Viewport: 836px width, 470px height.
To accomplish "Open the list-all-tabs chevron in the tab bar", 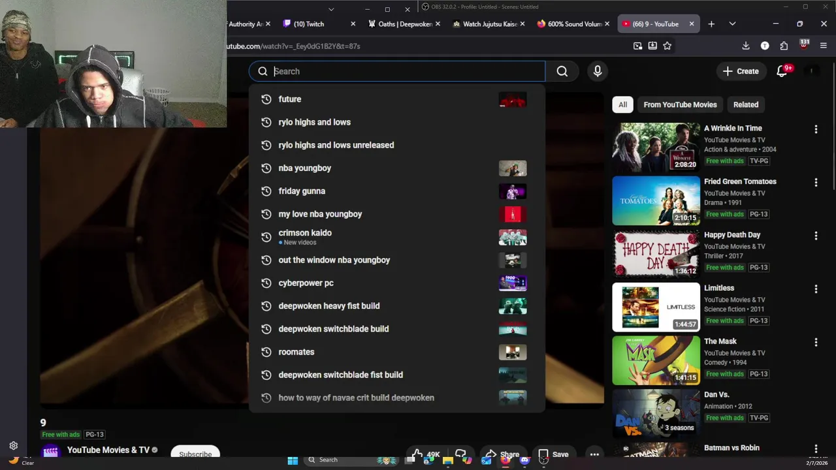I will tap(732, 24).
